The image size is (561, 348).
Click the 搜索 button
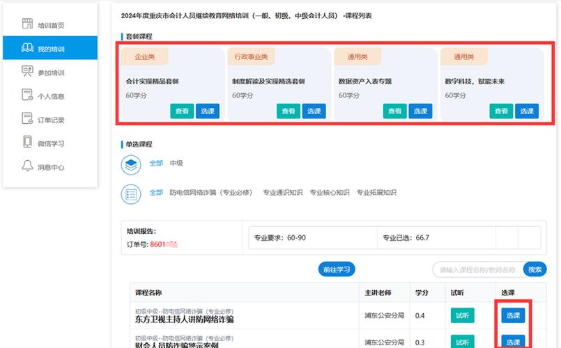(x=535, y=269)
